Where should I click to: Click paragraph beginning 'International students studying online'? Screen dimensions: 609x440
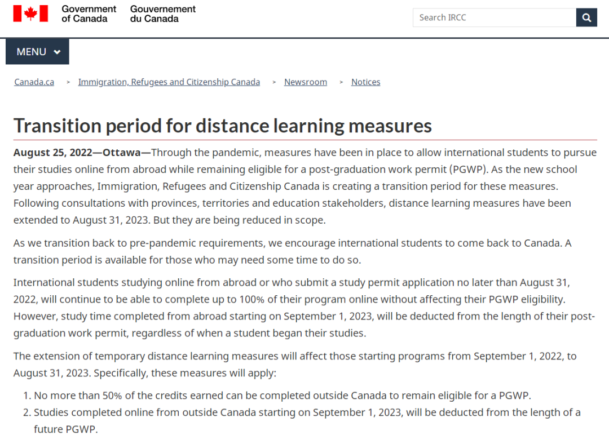(x=304, y=308)
